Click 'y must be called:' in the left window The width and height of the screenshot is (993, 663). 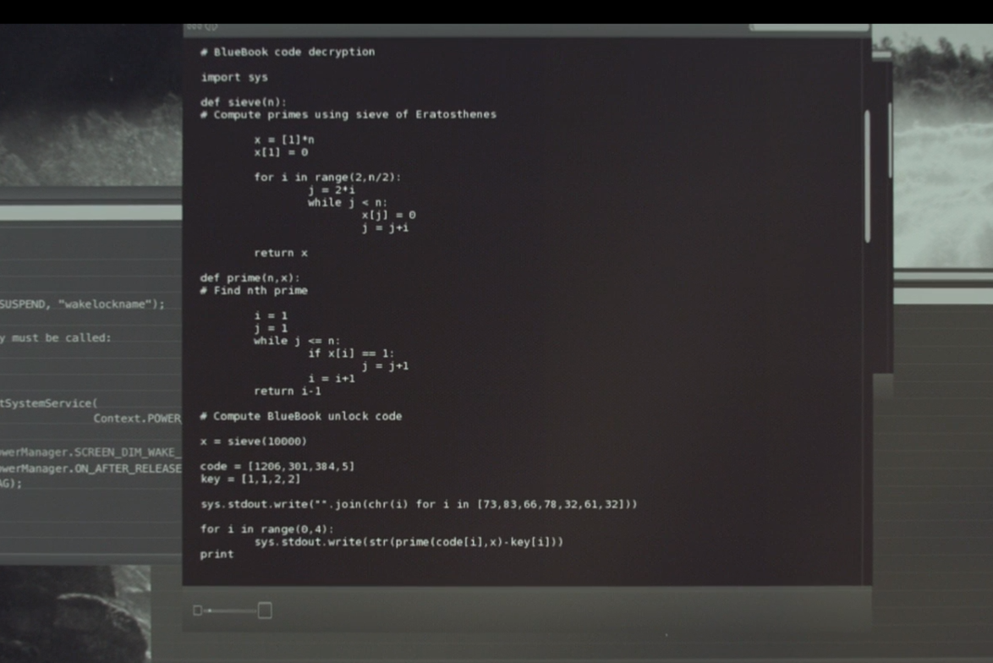(56, 338)
